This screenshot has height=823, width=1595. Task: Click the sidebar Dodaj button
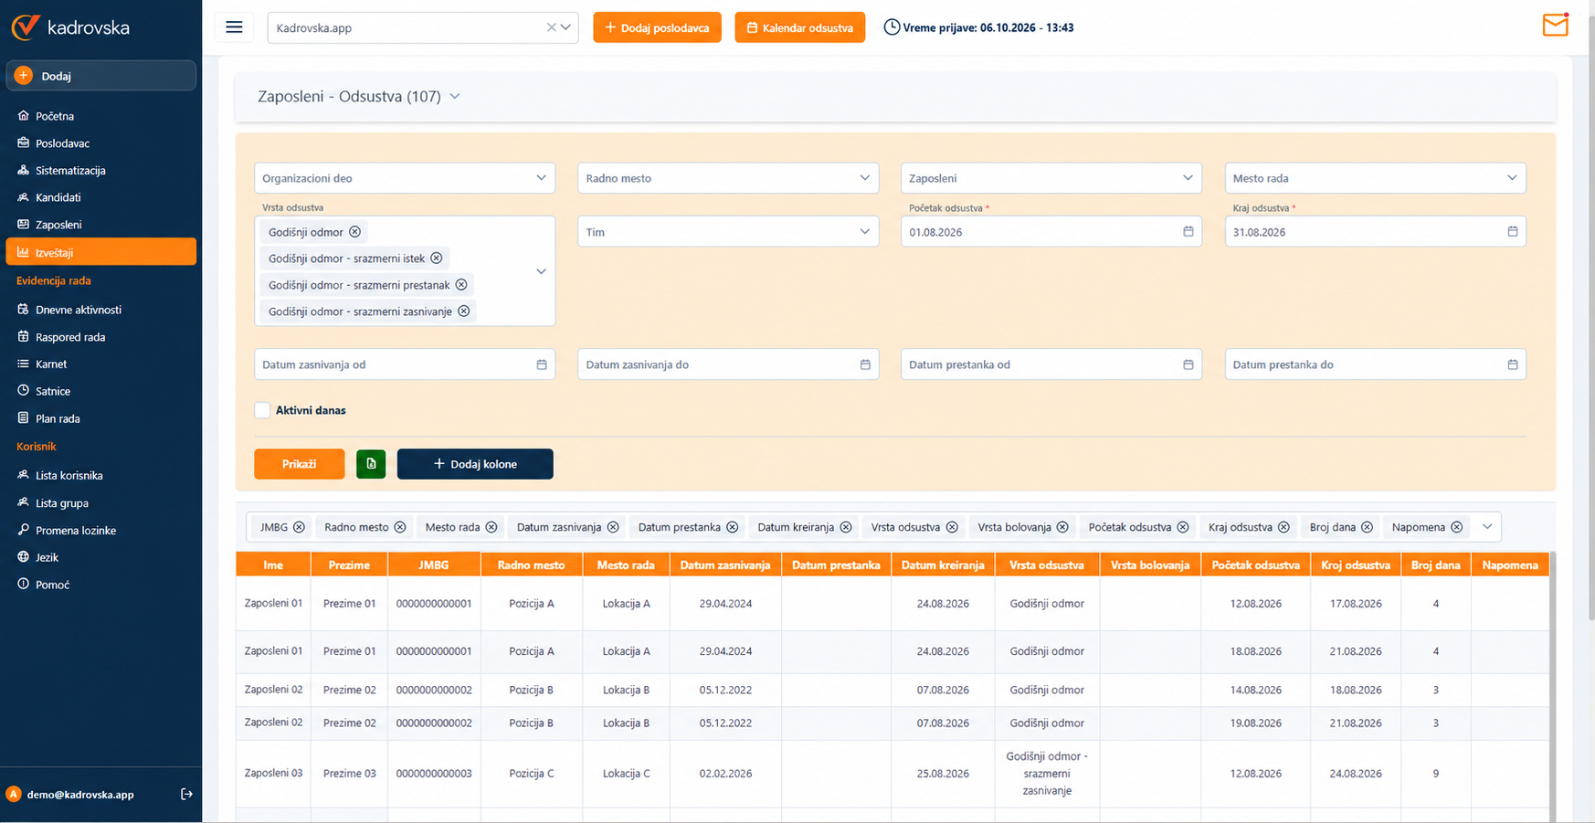coord(100,76)
